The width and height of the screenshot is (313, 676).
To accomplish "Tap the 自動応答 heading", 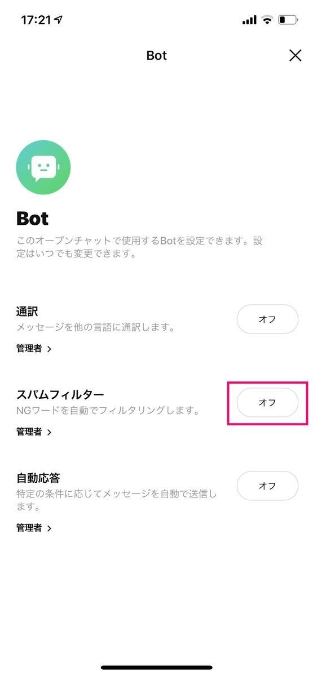I will 38,478.
